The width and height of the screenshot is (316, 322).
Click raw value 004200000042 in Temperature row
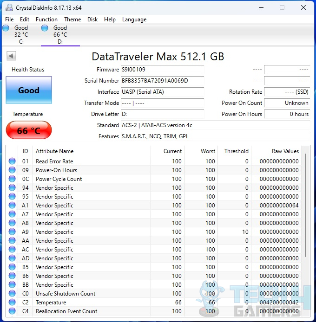(x=279, y=303)
